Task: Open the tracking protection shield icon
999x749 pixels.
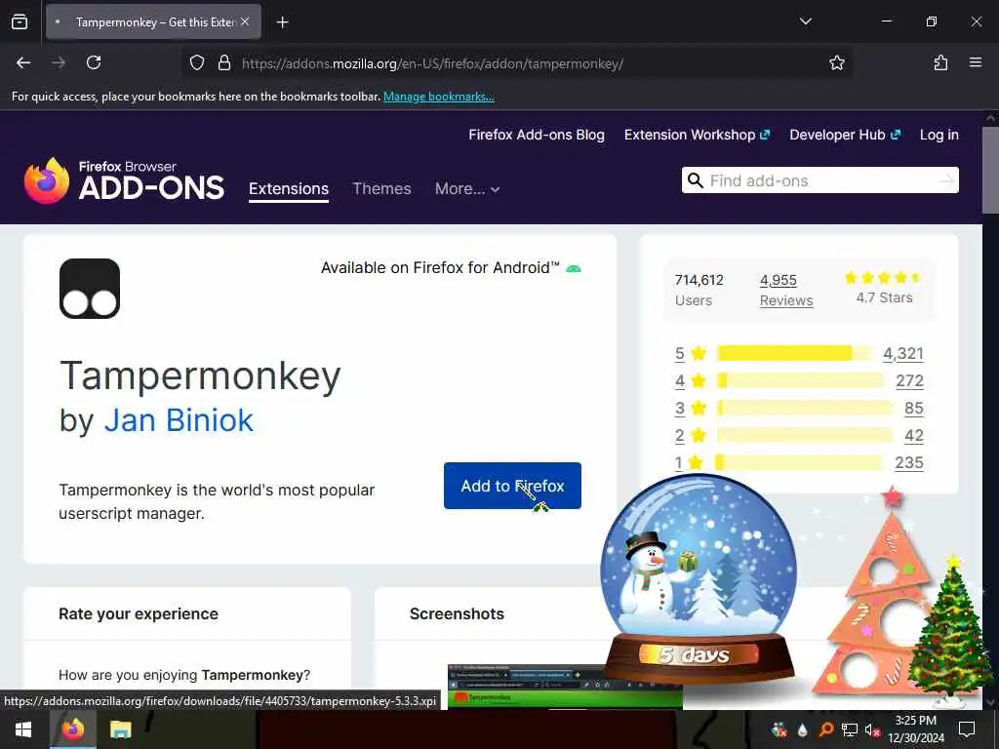Action: tap(197, 63)
